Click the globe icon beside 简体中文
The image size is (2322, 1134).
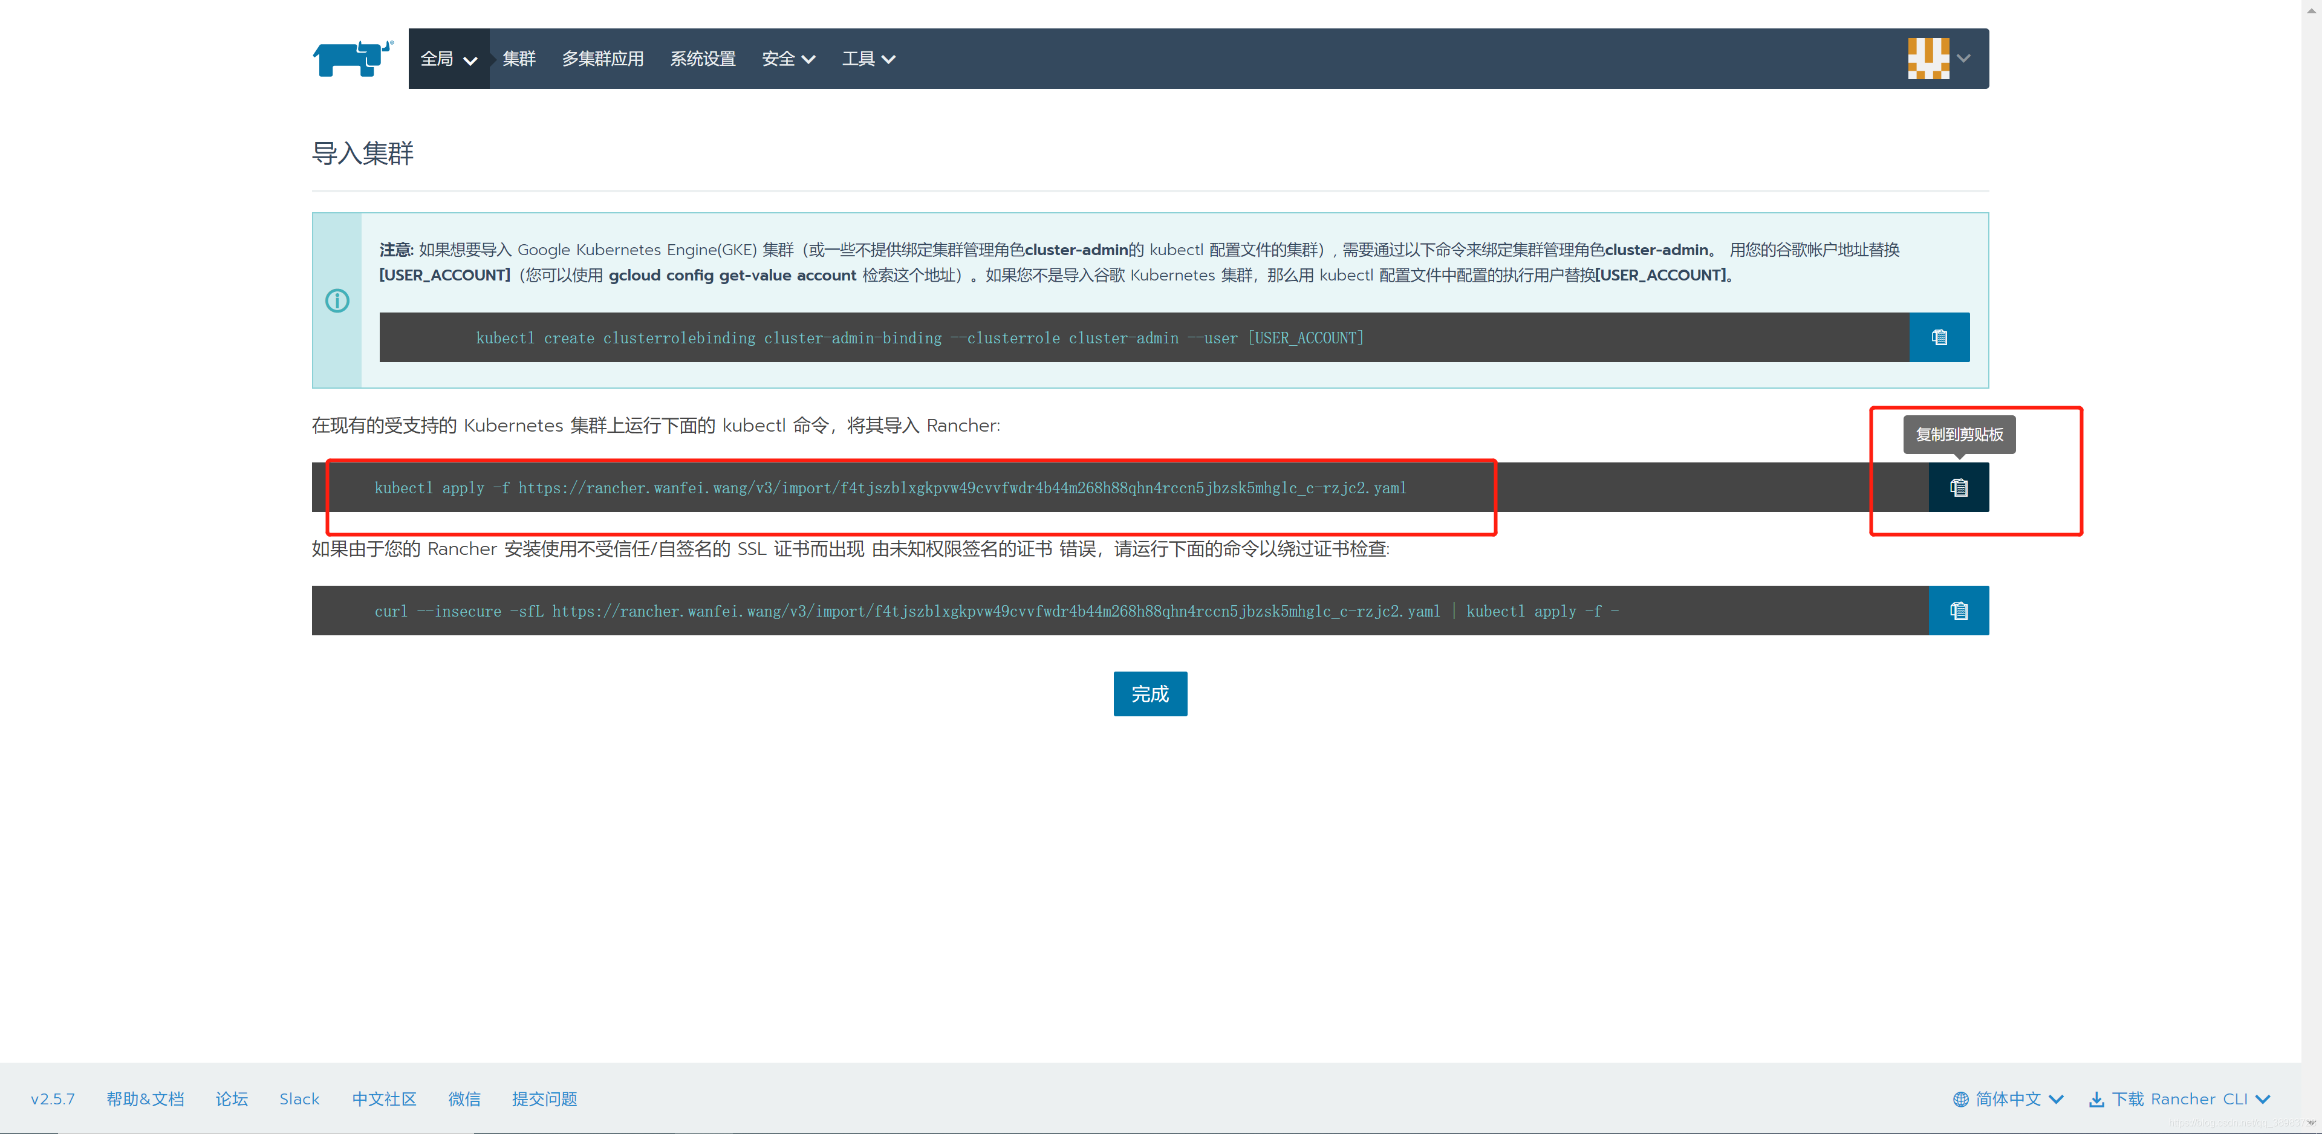click(x=1960, y=1099)
